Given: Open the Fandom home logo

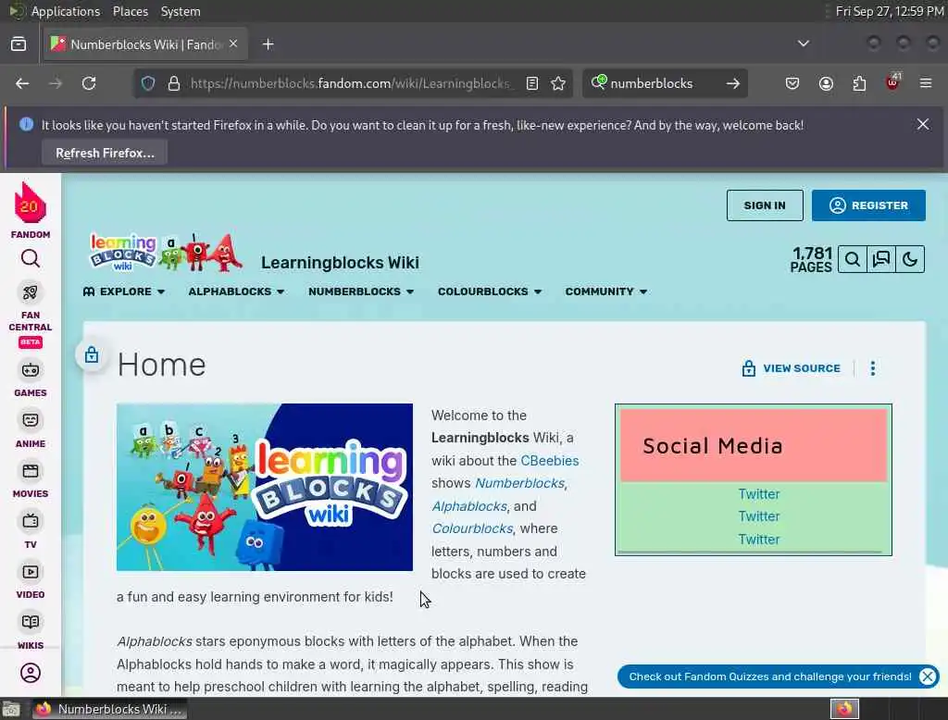Looking at the screenshot, I should coord(30,209).
